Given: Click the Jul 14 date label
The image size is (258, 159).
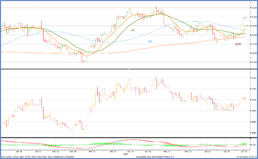Looking at the screenshot, I should click(244, 152).
